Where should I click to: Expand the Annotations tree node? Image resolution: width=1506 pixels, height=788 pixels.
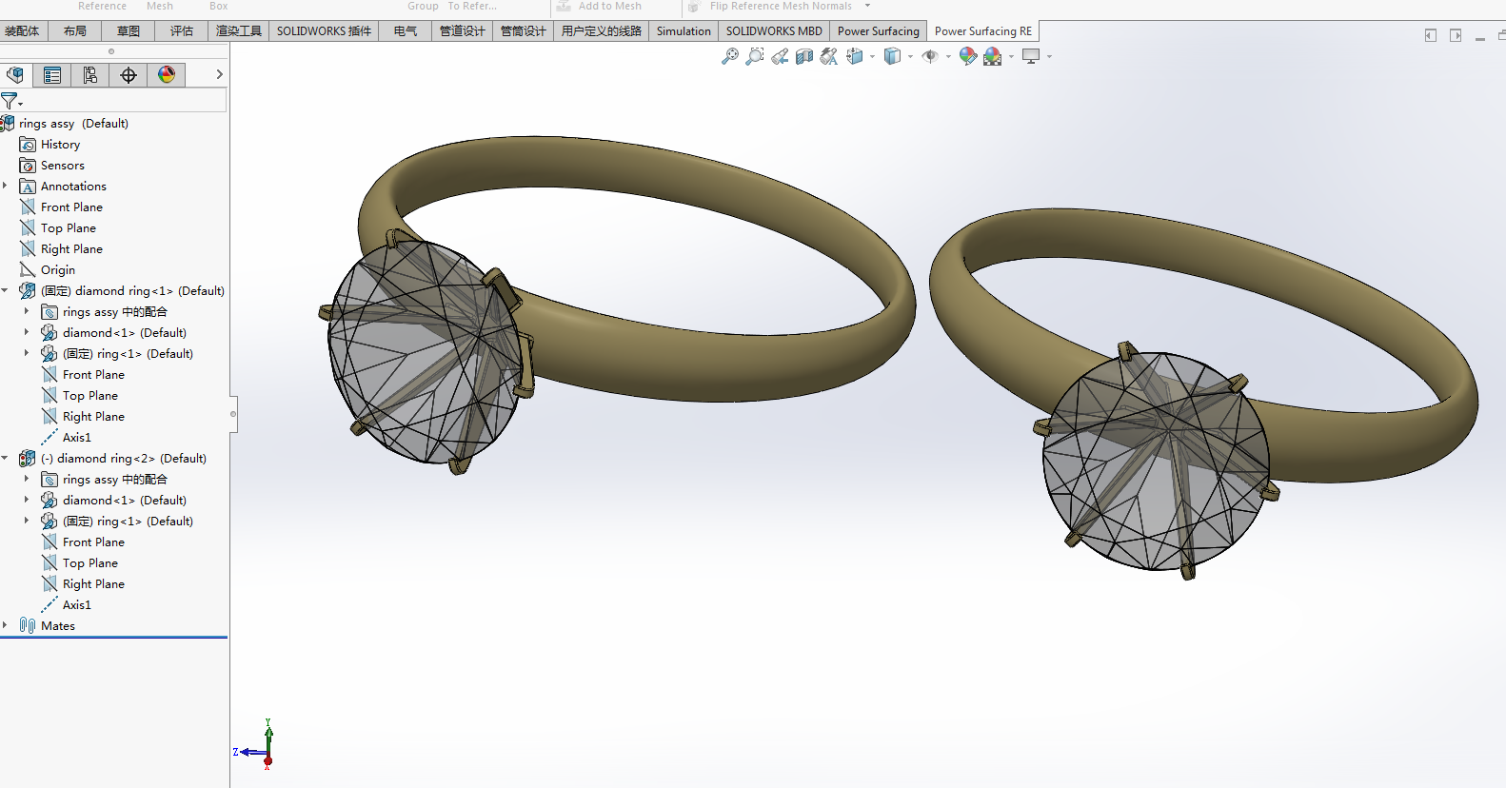click(6, 187)
